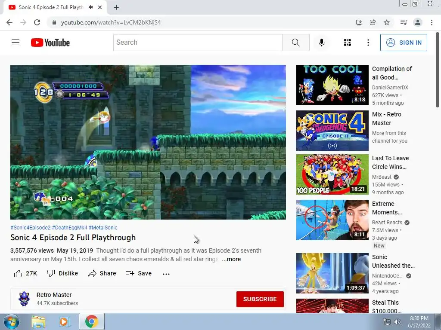
Task: Open #Sonic4Episode2 hashtag link
Action: (31, 228)
